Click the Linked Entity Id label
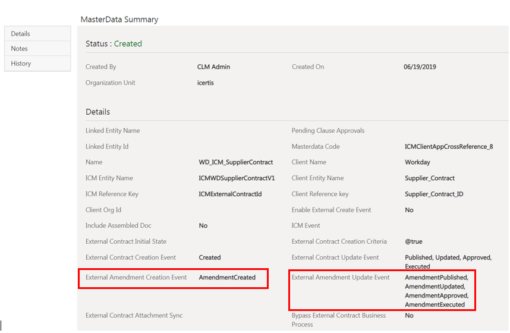The width and height of the screenshot is (510, 333). (x=107, y=146)
